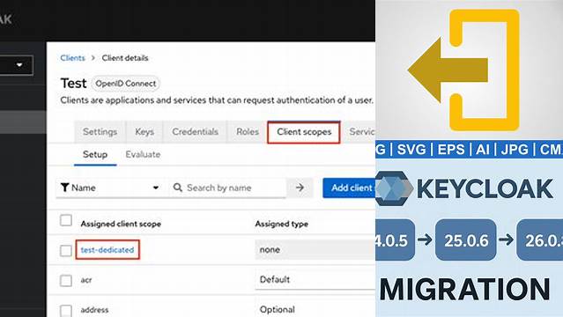This screenshot has height=317, width=563.
Task: Select the Setup sub-tab
Action: tap(95, 155)
